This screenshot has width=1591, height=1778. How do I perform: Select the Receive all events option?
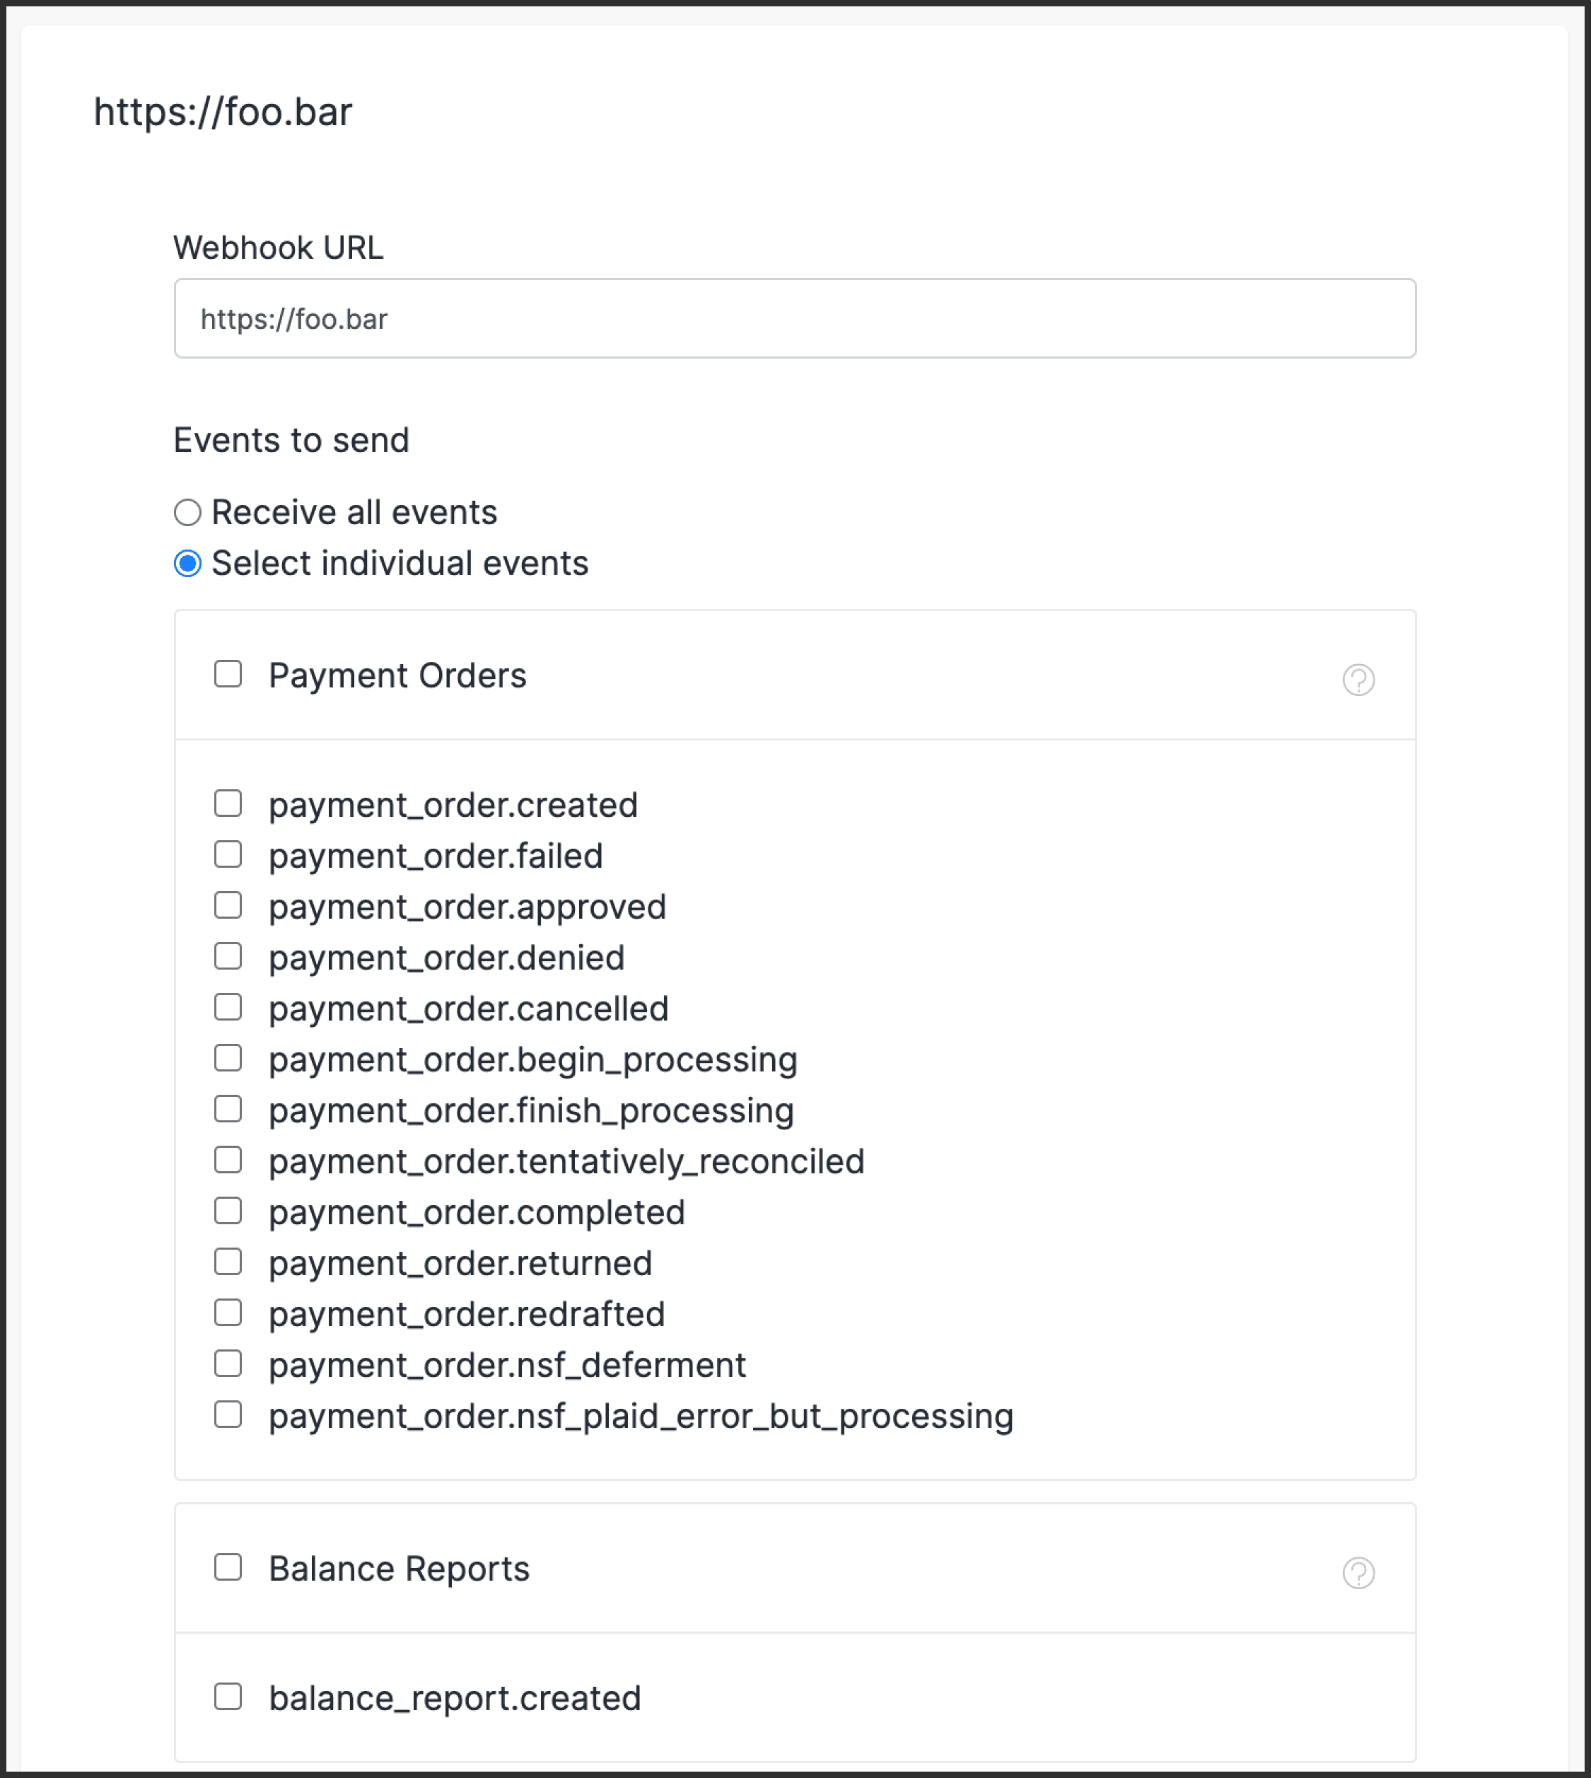[x=187, y=512]
